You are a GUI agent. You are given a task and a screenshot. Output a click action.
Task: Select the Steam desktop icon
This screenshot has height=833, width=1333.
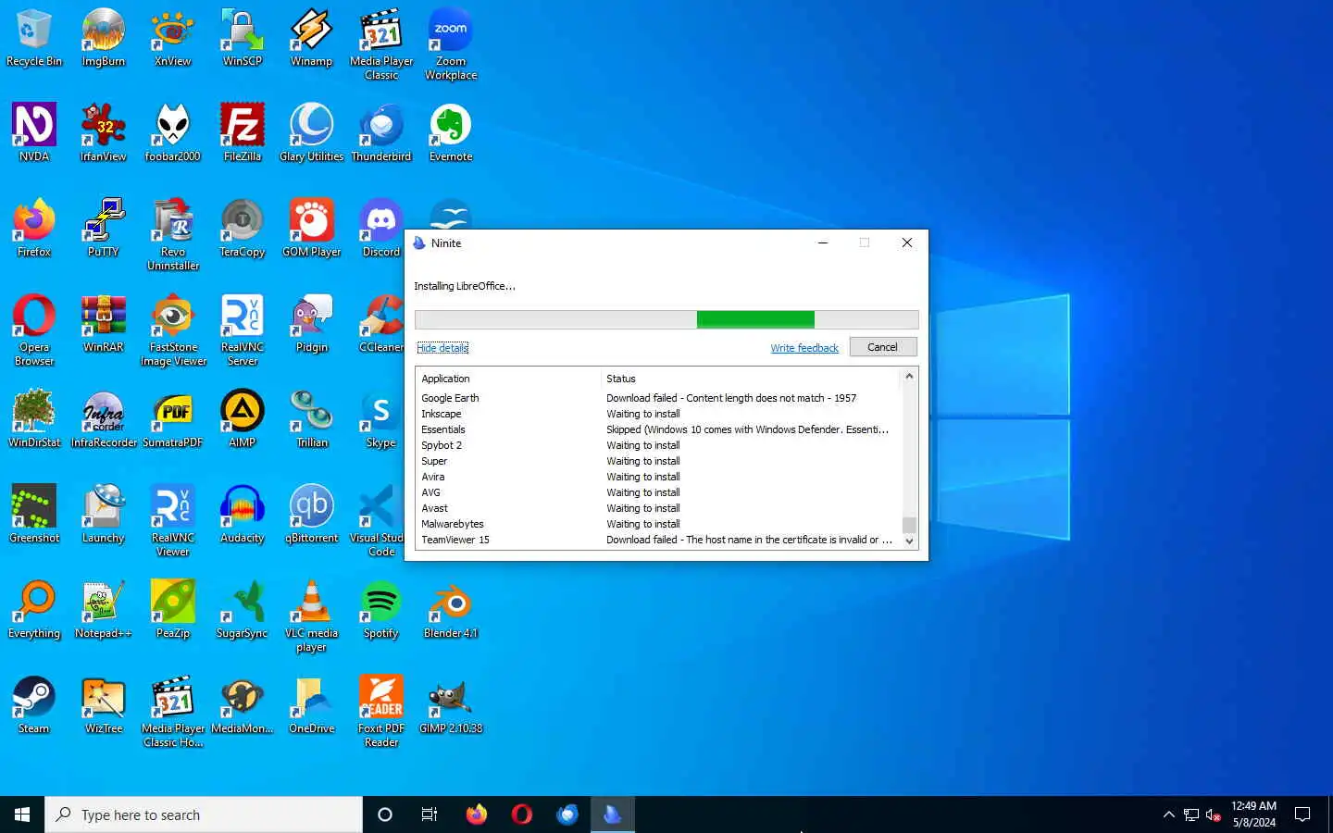33,705
